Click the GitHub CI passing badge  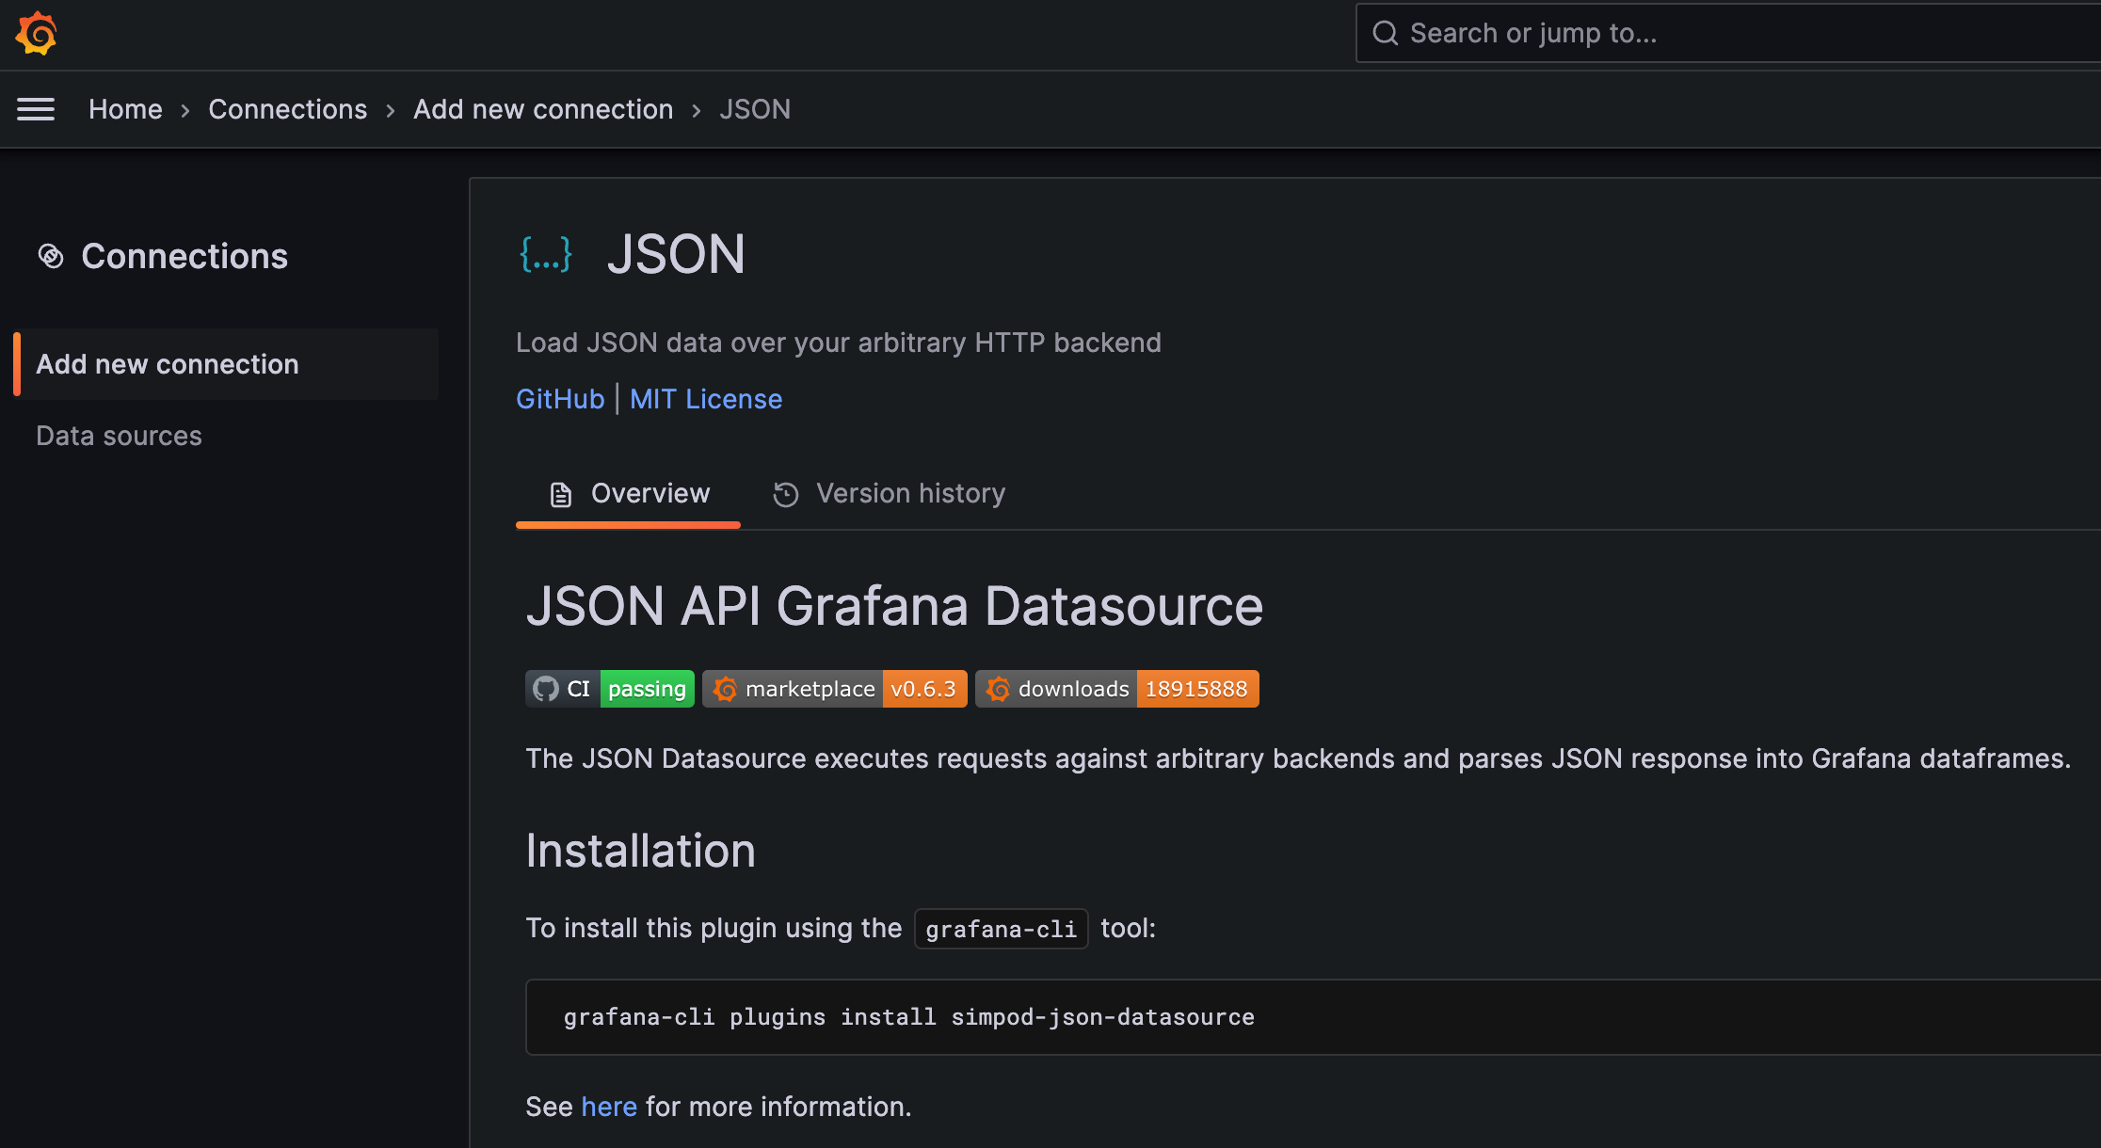[x=609, y=689]
